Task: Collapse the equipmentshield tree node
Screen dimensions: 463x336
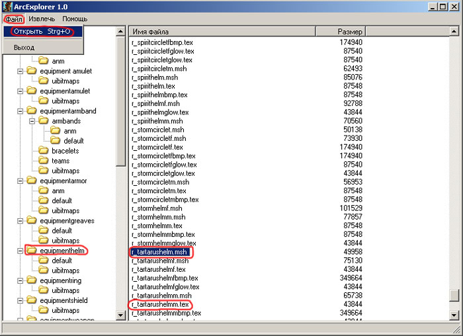Action: (x=20, y=300)
